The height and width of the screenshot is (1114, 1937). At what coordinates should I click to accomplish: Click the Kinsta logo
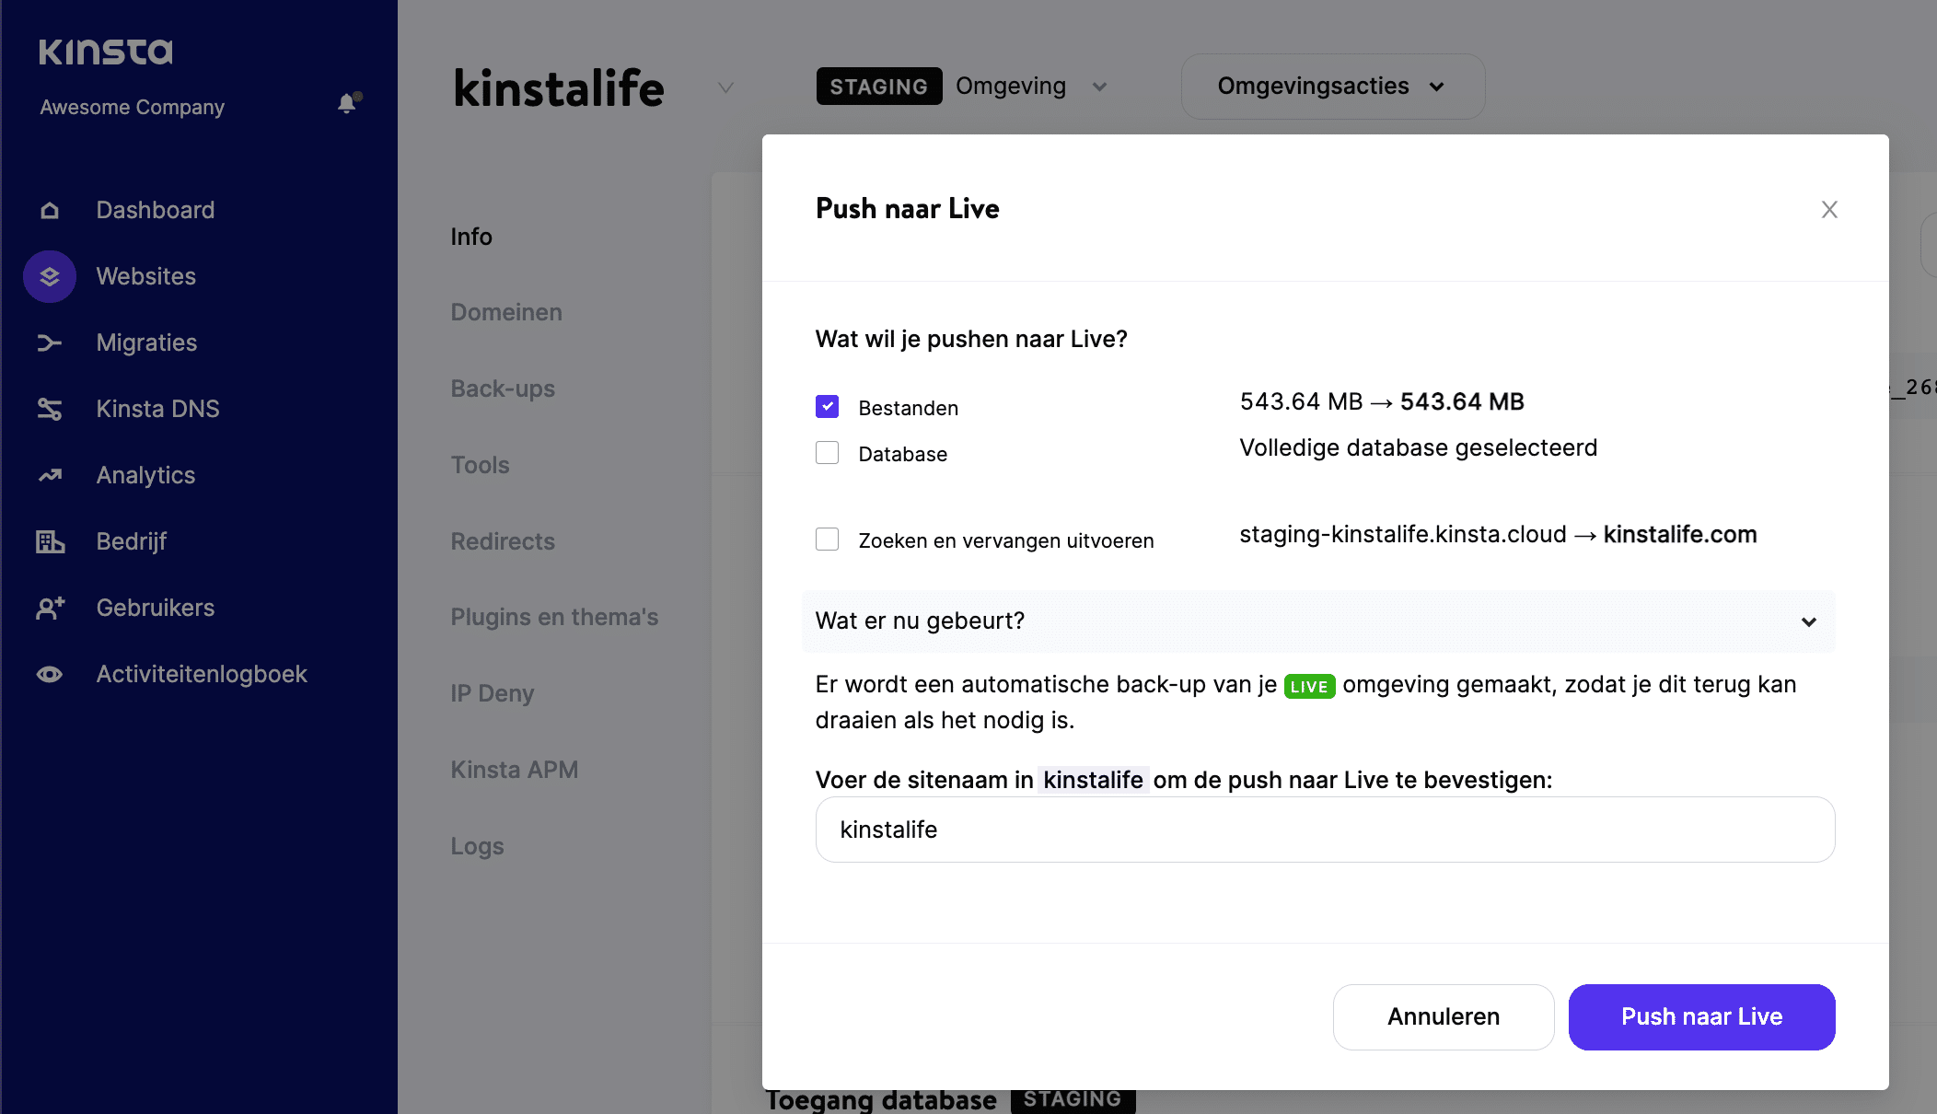(x=106, y=52)
